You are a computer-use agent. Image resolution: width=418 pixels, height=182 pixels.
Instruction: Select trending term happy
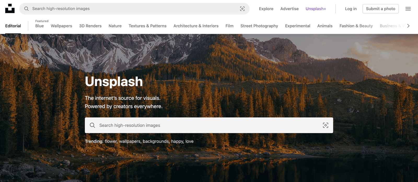[x=177, y=141]
